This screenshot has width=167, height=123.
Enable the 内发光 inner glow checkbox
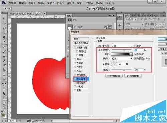coord(75,67)
